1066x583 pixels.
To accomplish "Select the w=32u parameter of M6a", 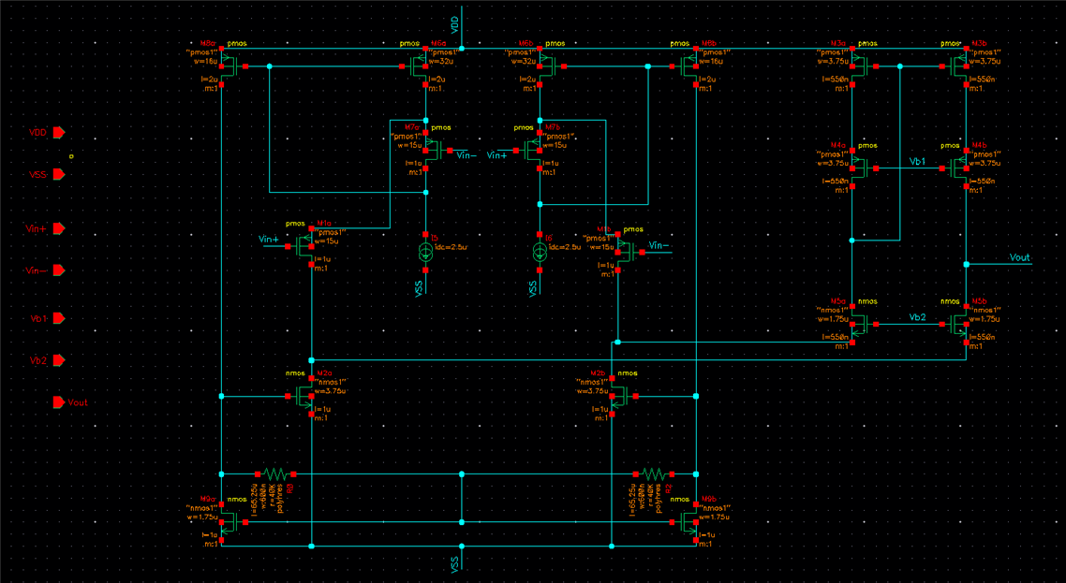I will tap(441, 61).
